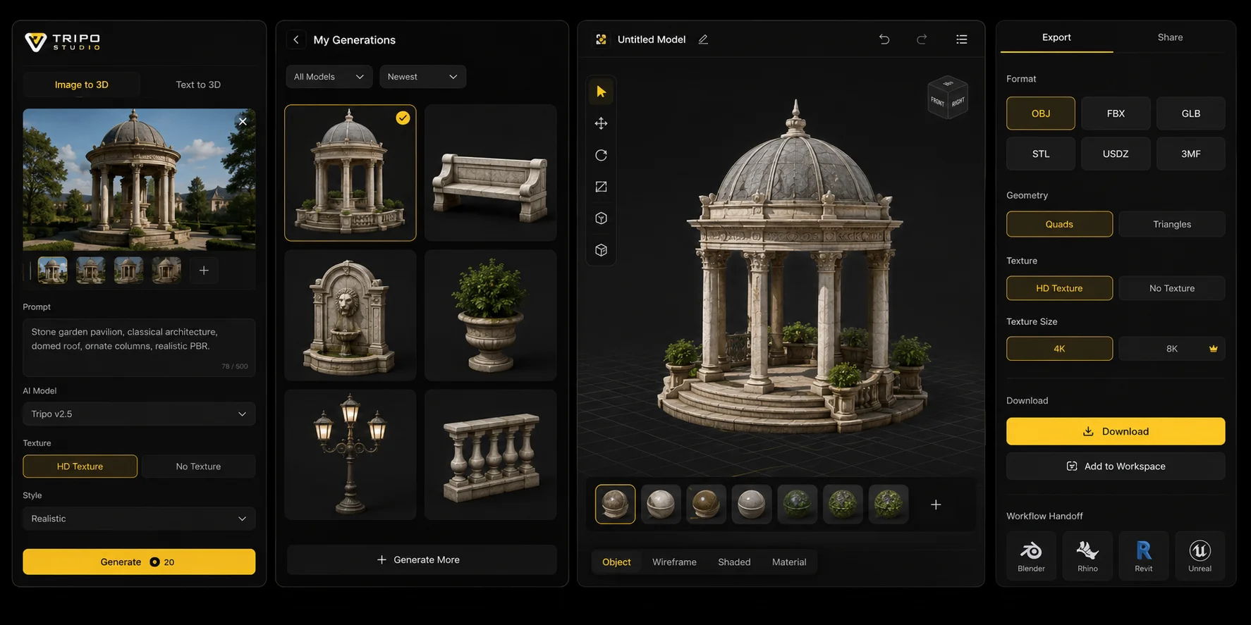Viewport: 1251px width, 625px height.
Task: Click Generate More button
Action: 422,559
